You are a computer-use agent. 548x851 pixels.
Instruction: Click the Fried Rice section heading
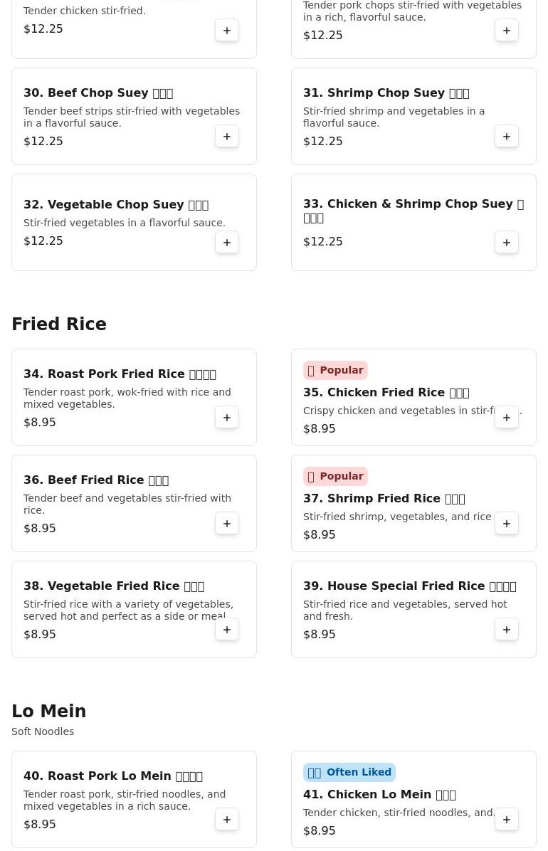[59, 324]
